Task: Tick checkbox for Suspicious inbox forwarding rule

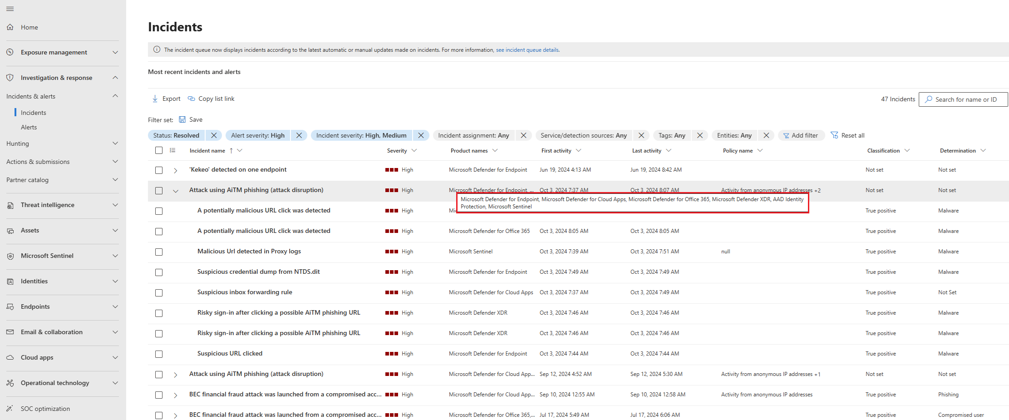Action: pyautogui.click(x=159, y=293)
